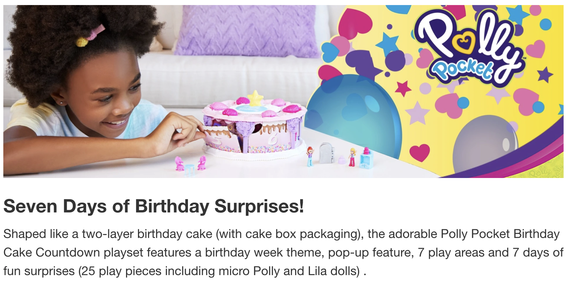Click the purple pillow on the couch

[246, 30]
